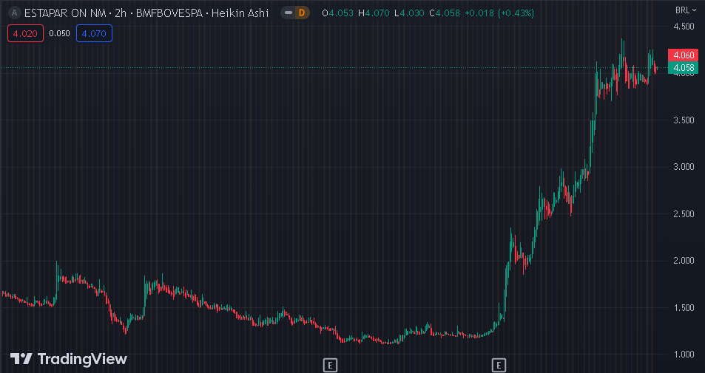Screen dimensions: 705x373
Task: Click the red 4.060 price label
Action: [683, 55]
